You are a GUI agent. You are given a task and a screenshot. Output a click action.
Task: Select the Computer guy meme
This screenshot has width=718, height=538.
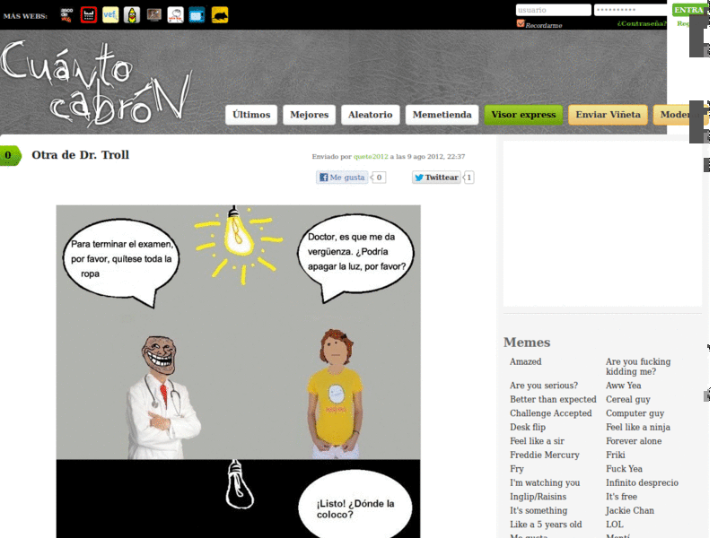[635, 413]
